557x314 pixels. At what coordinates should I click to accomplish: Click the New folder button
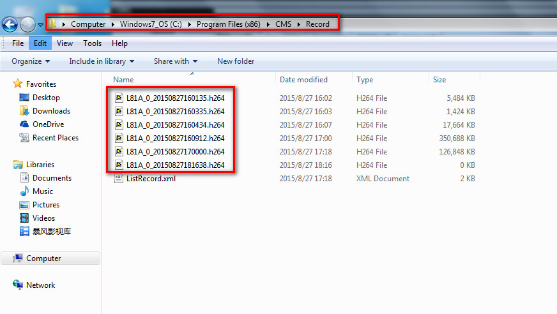(236, 61)
